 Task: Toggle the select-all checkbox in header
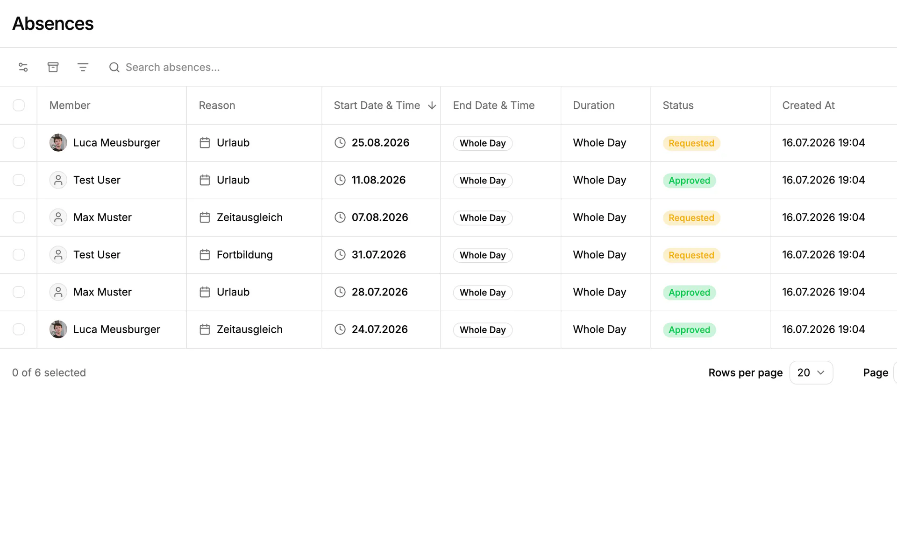[x=19, y=105]
